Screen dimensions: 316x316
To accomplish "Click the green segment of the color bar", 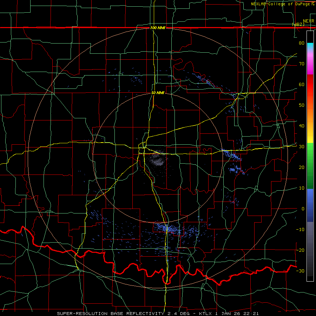I will point(310,166).
